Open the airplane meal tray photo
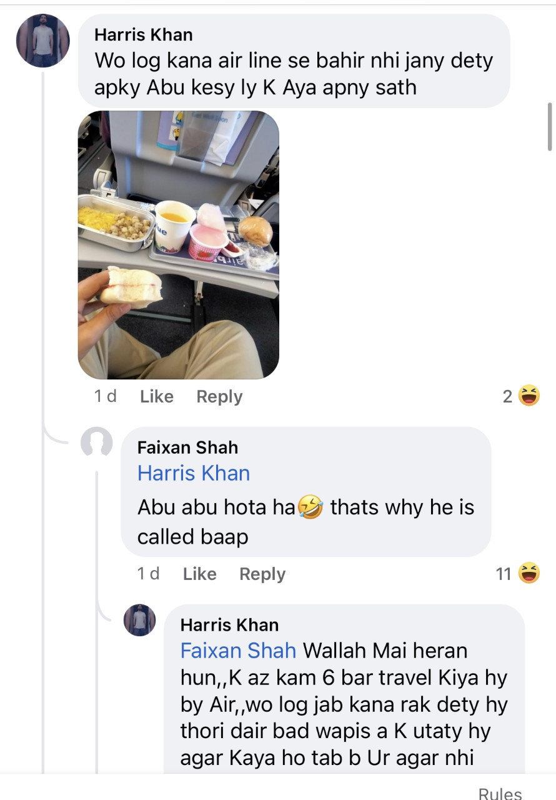The image size is (556, 800). coord(178,245)
